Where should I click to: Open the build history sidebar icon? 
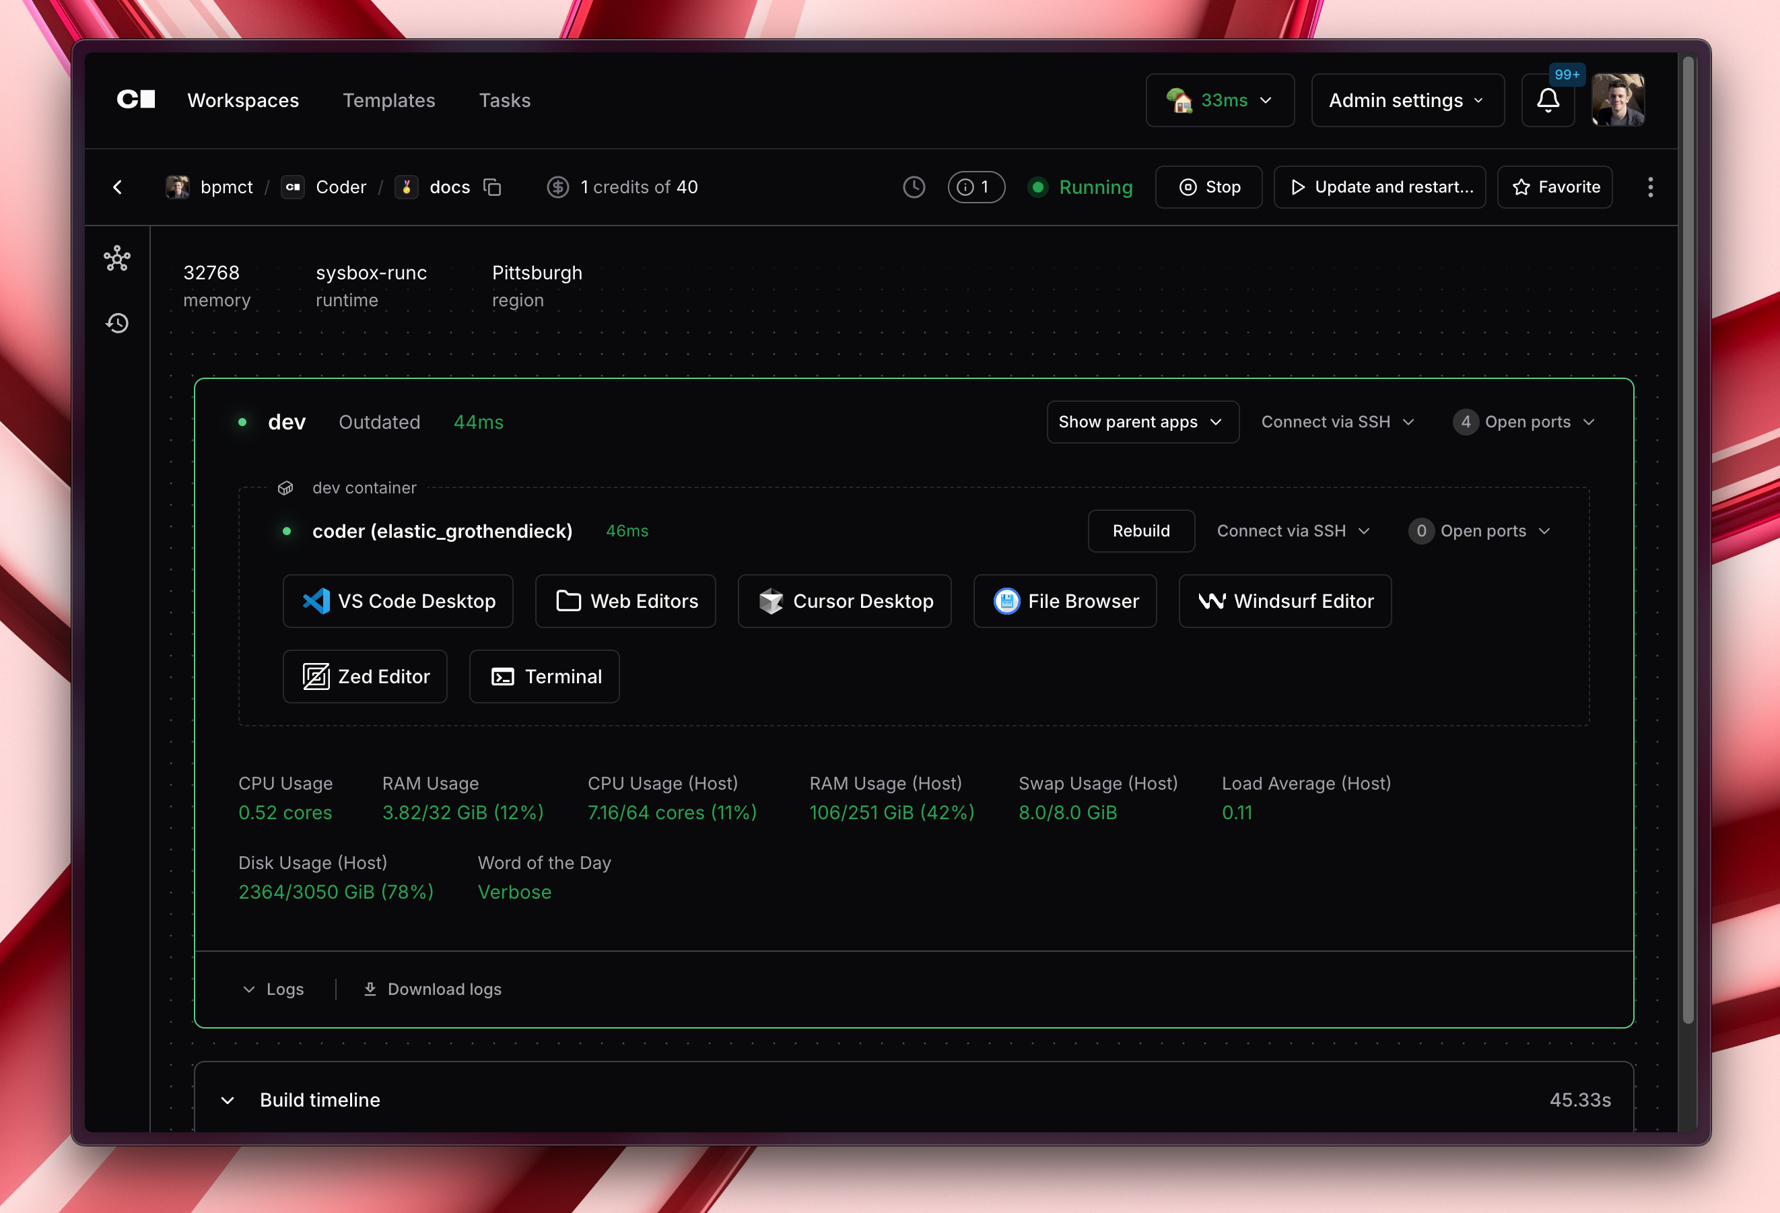[x=117, y=323]
